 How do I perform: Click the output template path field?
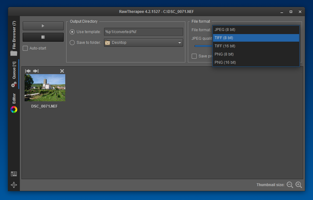[x=143, y=32]
